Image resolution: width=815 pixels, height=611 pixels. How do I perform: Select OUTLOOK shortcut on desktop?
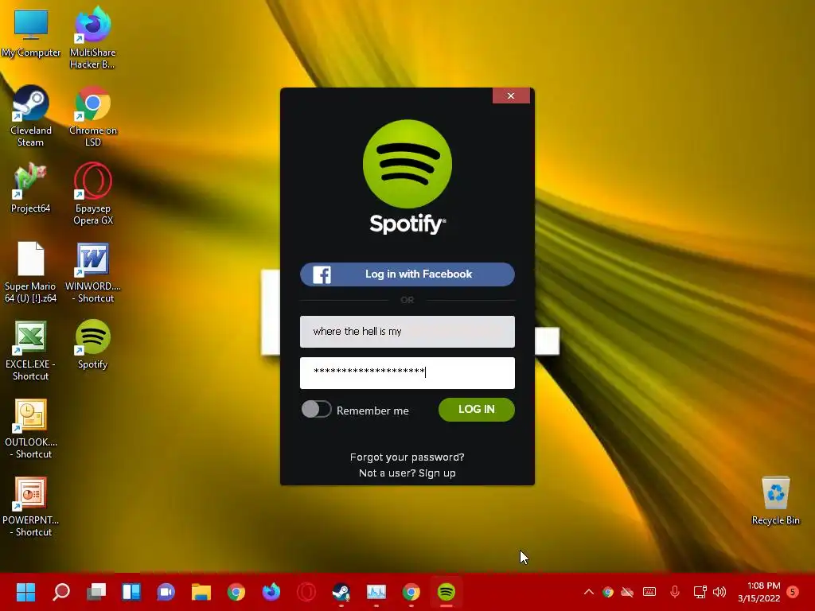[x=31, y=427]
